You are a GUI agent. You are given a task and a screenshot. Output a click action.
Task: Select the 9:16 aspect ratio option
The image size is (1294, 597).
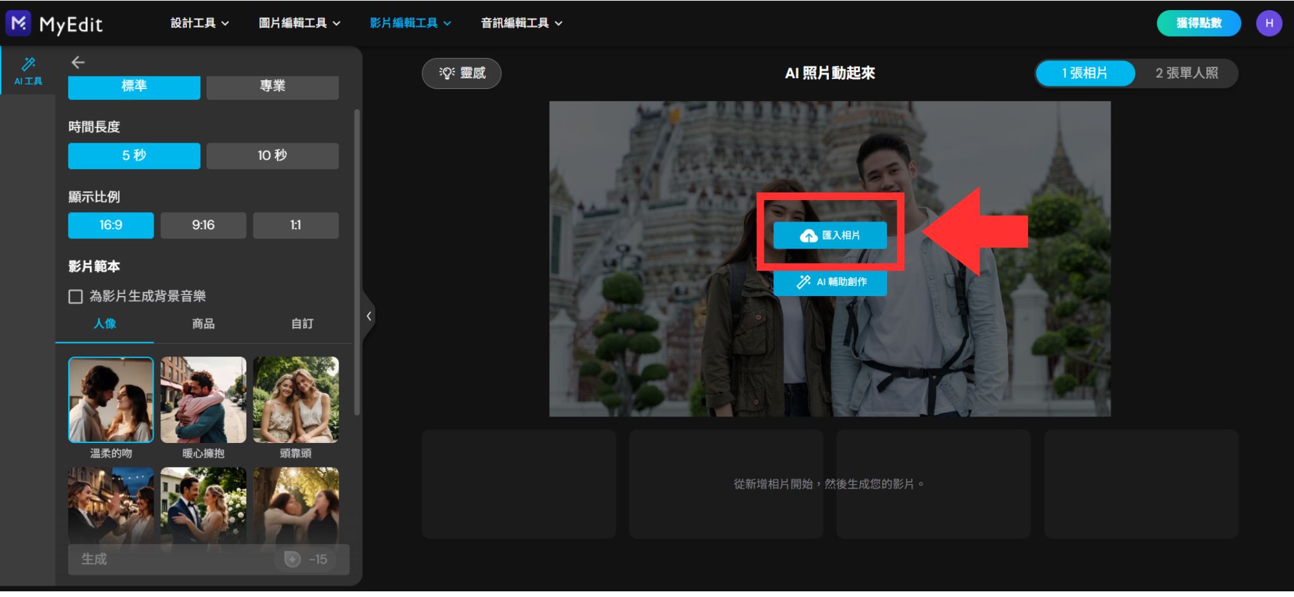(203, 225)
